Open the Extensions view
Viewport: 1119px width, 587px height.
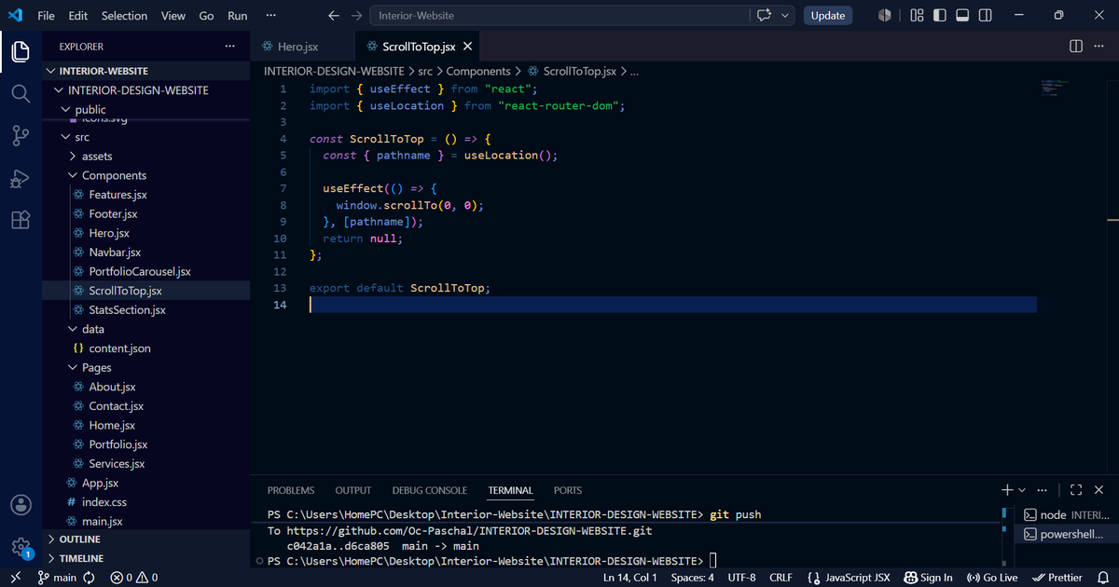tap(21, 220)
